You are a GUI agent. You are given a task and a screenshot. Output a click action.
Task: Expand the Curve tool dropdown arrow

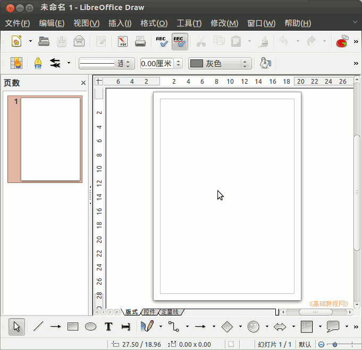pos(160,327)
